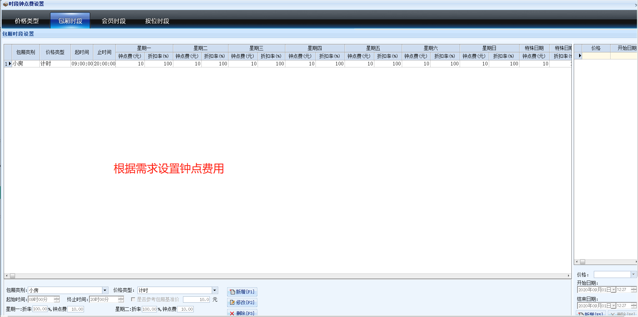The image size is (638, 317).
Task: Click the 修改[F2] button
Action: point(242,302)
